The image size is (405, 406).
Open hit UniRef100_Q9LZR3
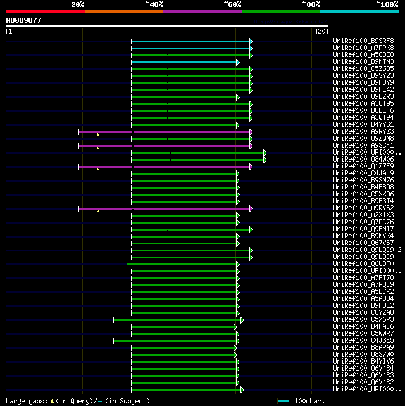coord(363,97)
